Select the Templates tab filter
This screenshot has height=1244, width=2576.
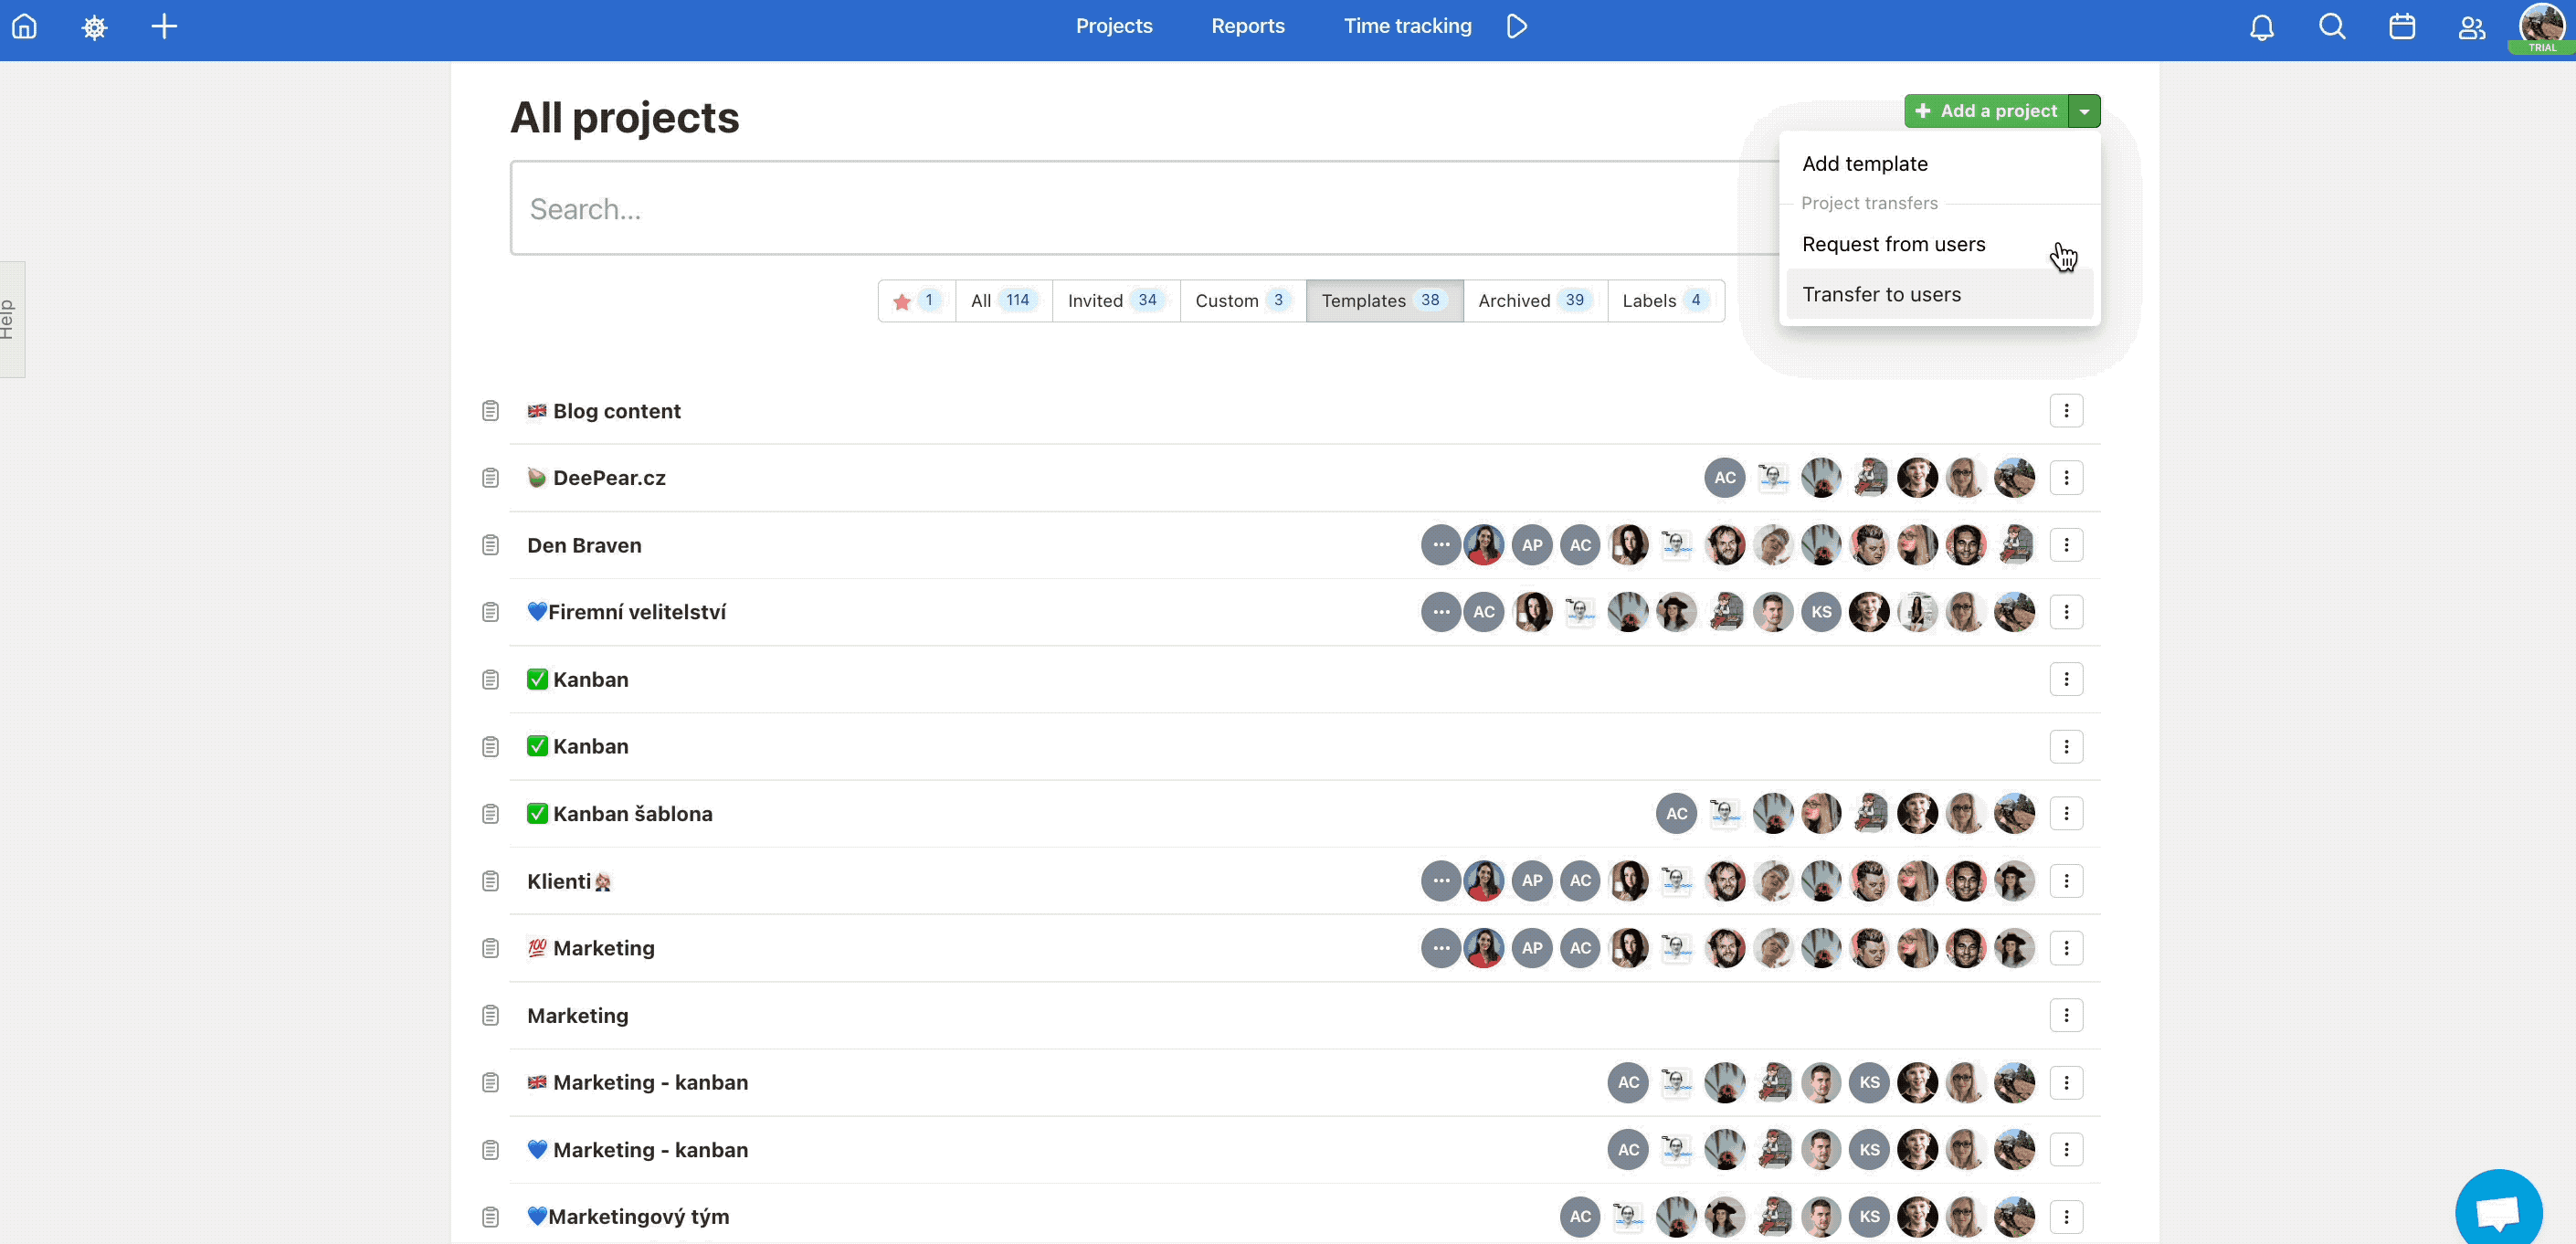(1383, 300)
